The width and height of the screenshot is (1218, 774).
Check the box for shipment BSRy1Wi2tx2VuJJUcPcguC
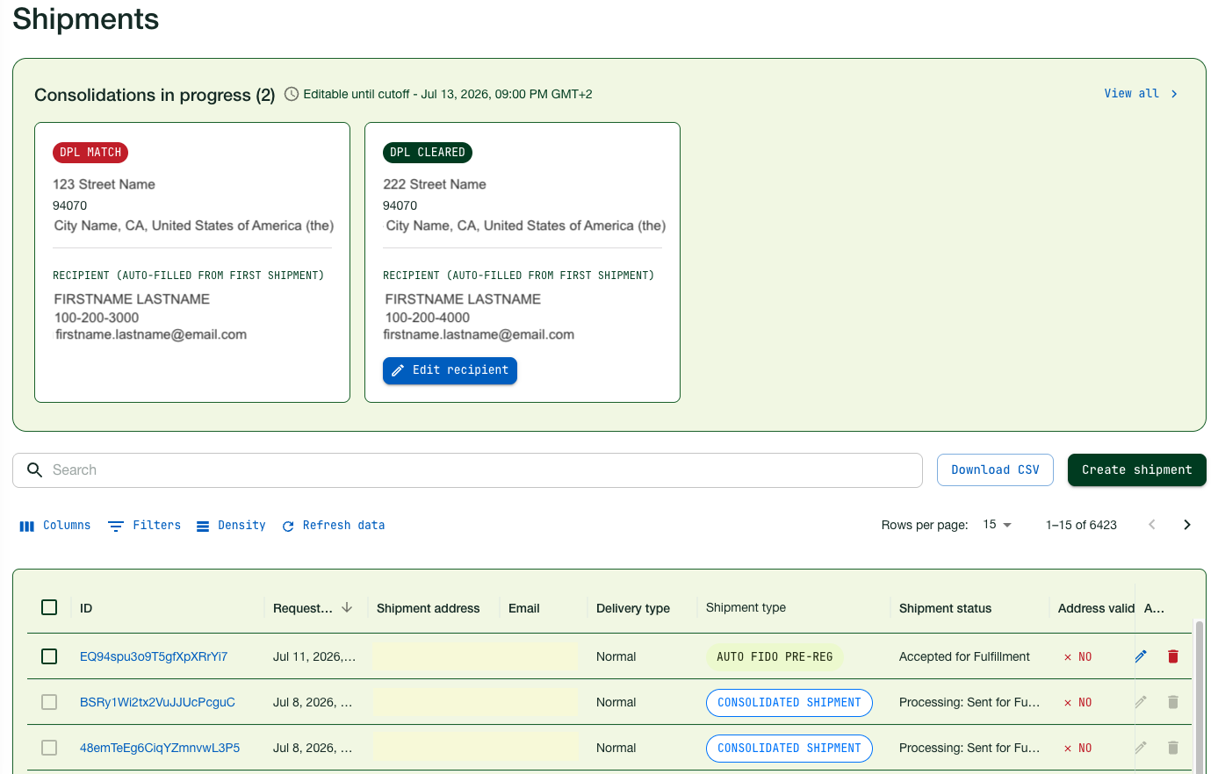point(49,702)
